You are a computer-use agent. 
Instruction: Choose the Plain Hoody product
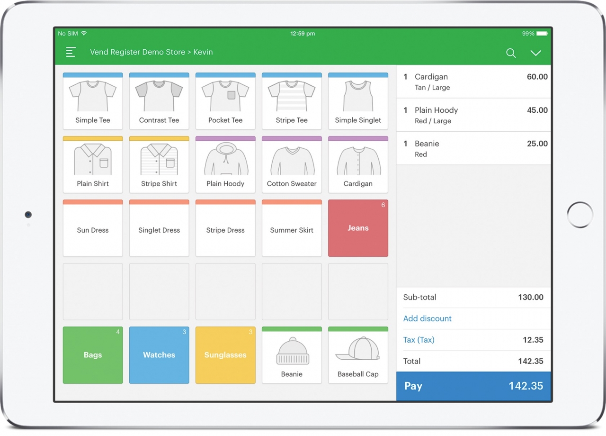[225, 165]
